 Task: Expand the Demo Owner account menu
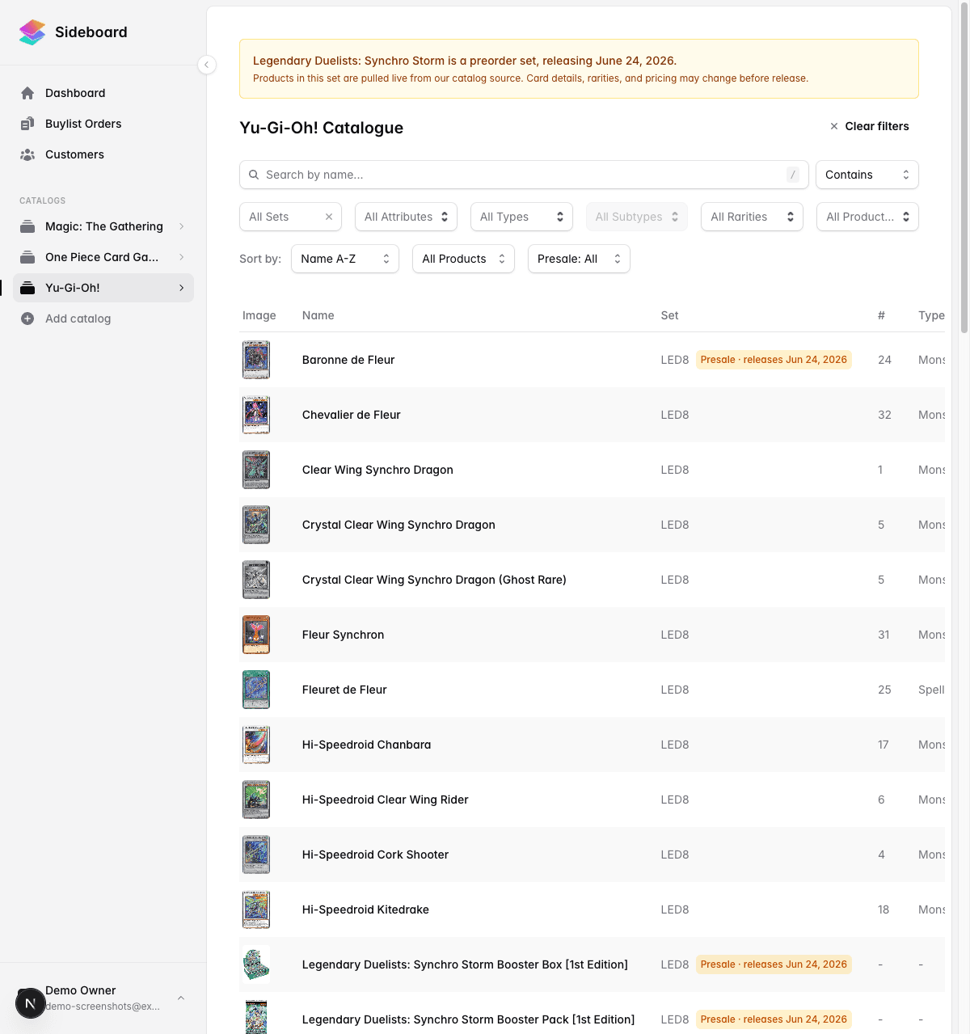pos(181,998)
